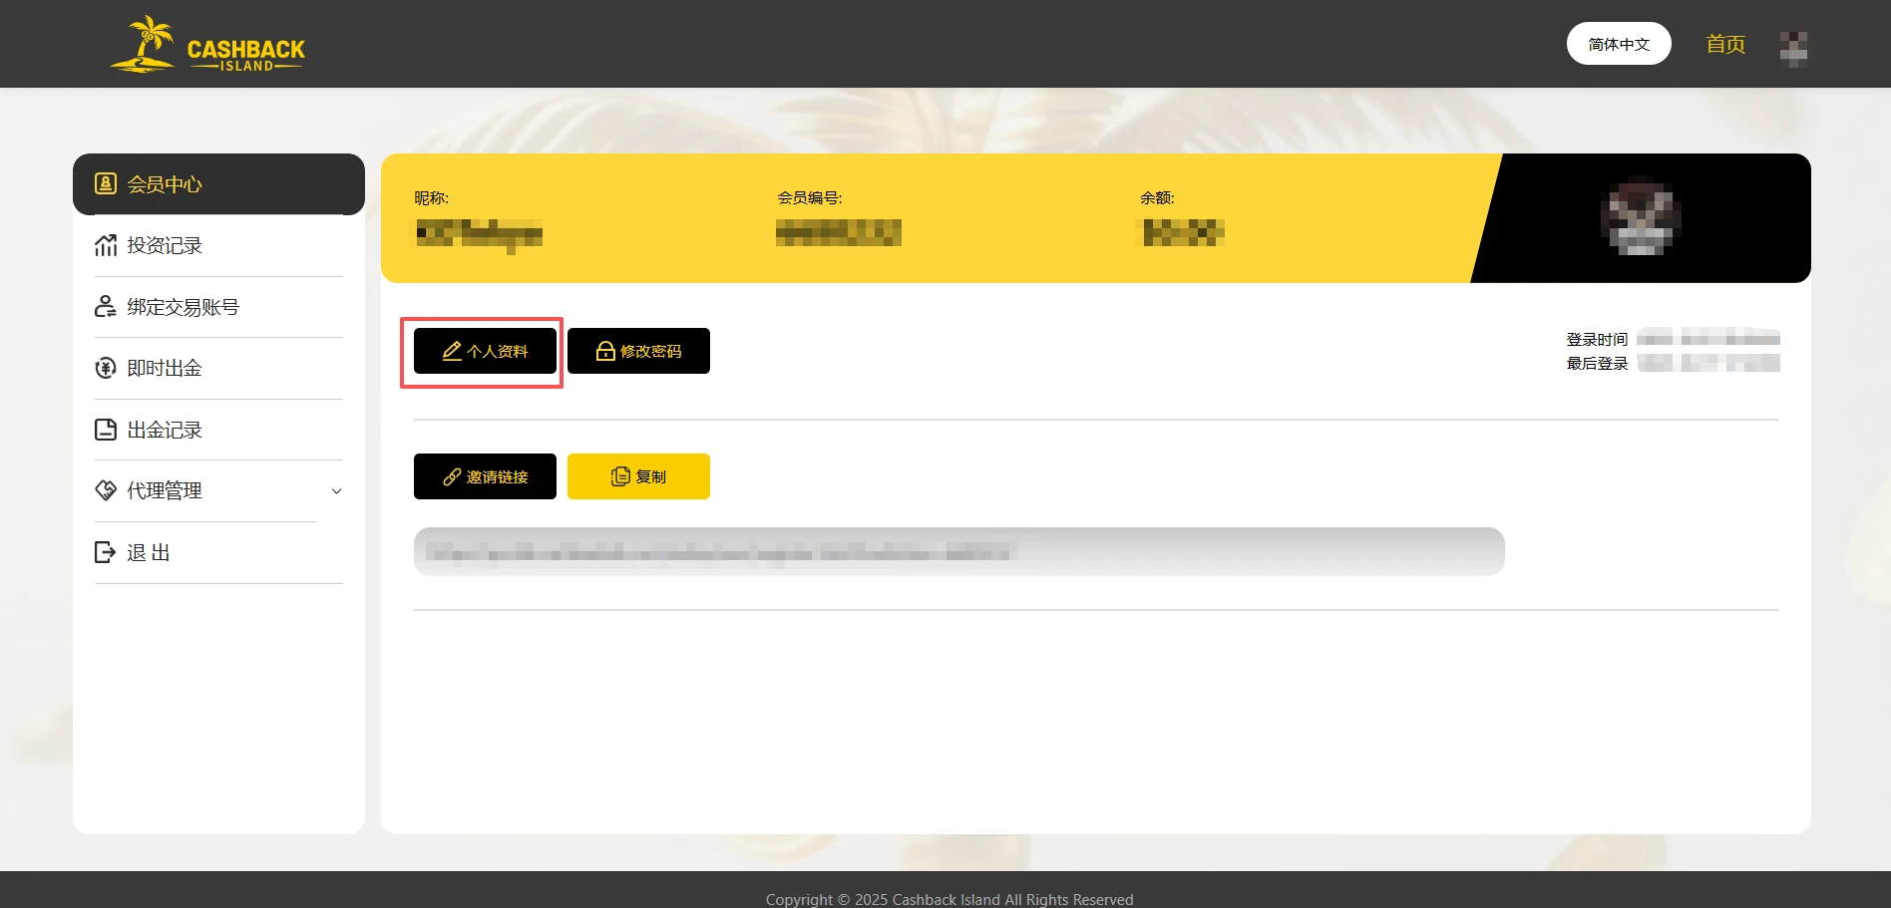Select the 出金记录 document icon
The image size is (1891, 908).
(106, 429)
